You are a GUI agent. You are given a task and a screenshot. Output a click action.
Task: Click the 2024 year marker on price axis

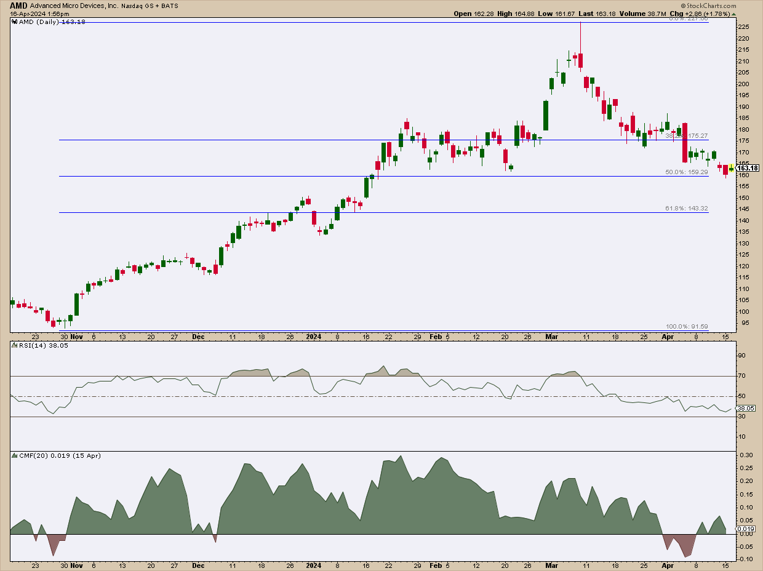(x=314, y=337)
